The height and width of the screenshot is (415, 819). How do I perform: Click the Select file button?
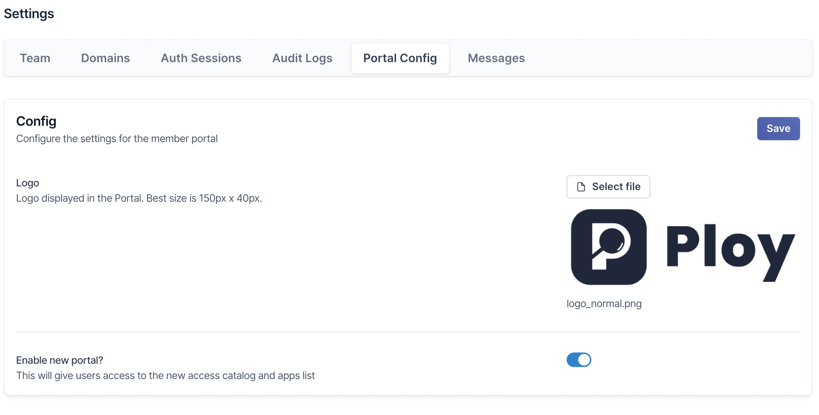pyautogui.click(x=608, y=187)
